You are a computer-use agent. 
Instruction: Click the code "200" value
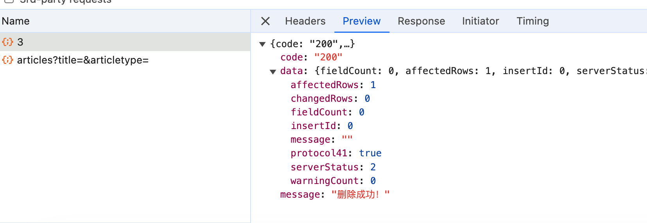point(328,57)
